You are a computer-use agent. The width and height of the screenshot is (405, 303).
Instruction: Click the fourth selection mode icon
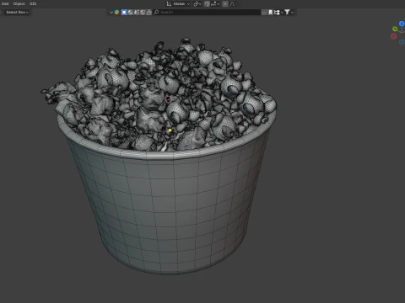(143, 12)
